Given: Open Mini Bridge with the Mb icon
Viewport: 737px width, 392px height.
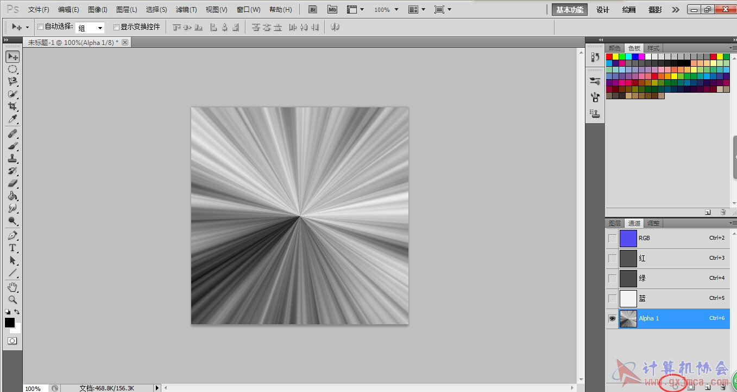Looking at the screenshot, I should tap(332, 10).
